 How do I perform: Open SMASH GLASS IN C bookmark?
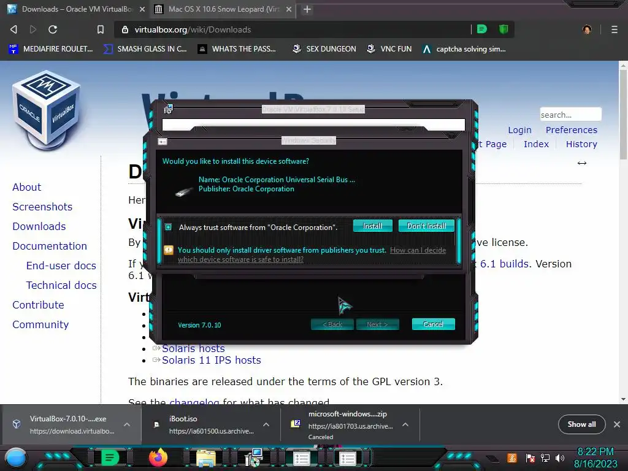[x=145, y=49]
